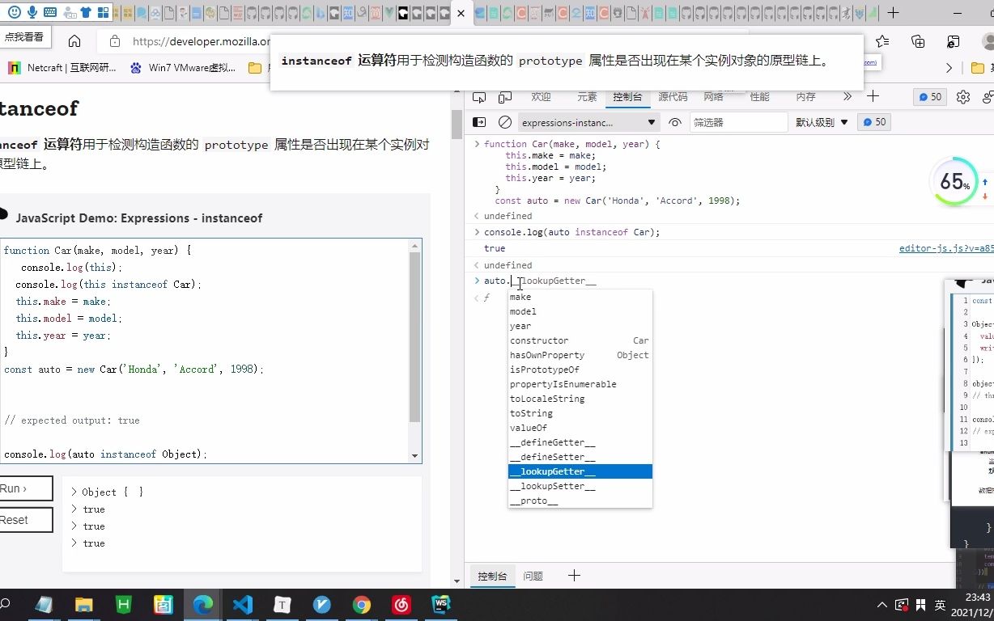The height and width of the screenshot is (621, 994).
Task: Show hidden icons in system tray
Action: pyautogui.click(x=881, y=604)
